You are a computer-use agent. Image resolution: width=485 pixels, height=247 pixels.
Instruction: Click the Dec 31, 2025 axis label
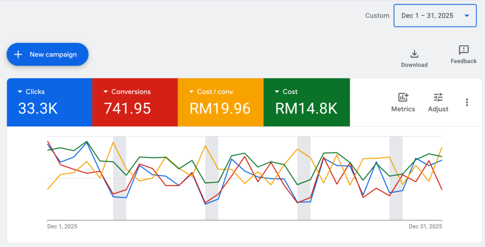click(x=425, y=227)
